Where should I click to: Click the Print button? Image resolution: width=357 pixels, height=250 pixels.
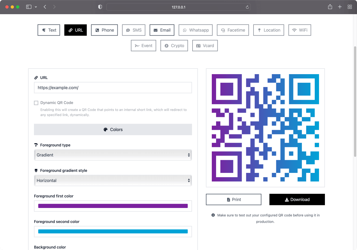pos(233,199)
